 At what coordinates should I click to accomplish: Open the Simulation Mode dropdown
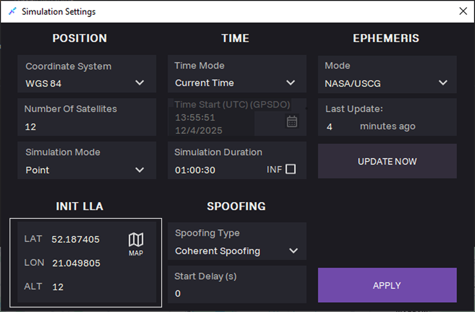(139, 170)
